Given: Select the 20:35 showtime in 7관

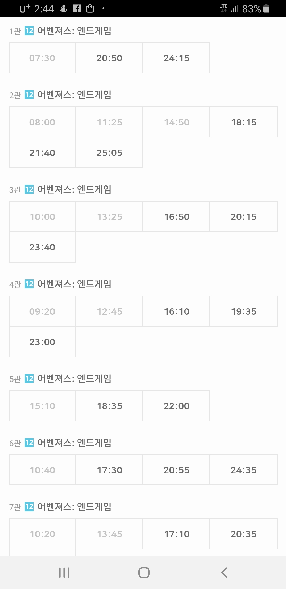Looking at the screenshot, I should [244, 534].
